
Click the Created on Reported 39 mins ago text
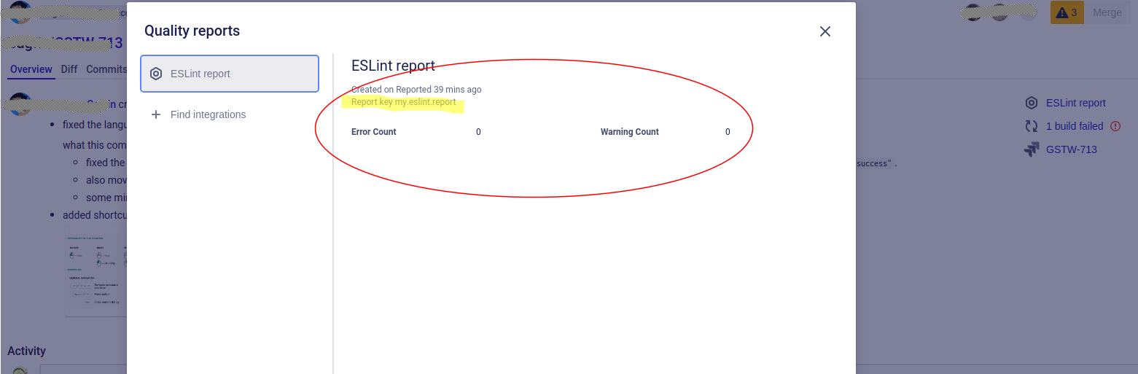click(416, 90)
